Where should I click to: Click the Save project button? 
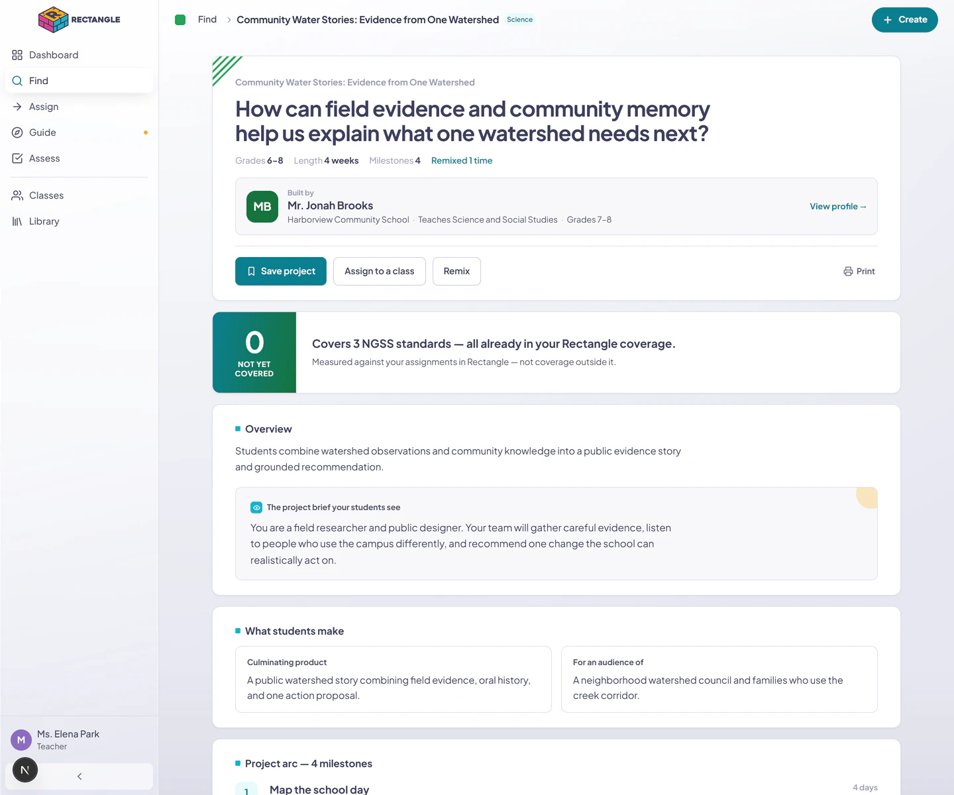click(x=281, y=272)
